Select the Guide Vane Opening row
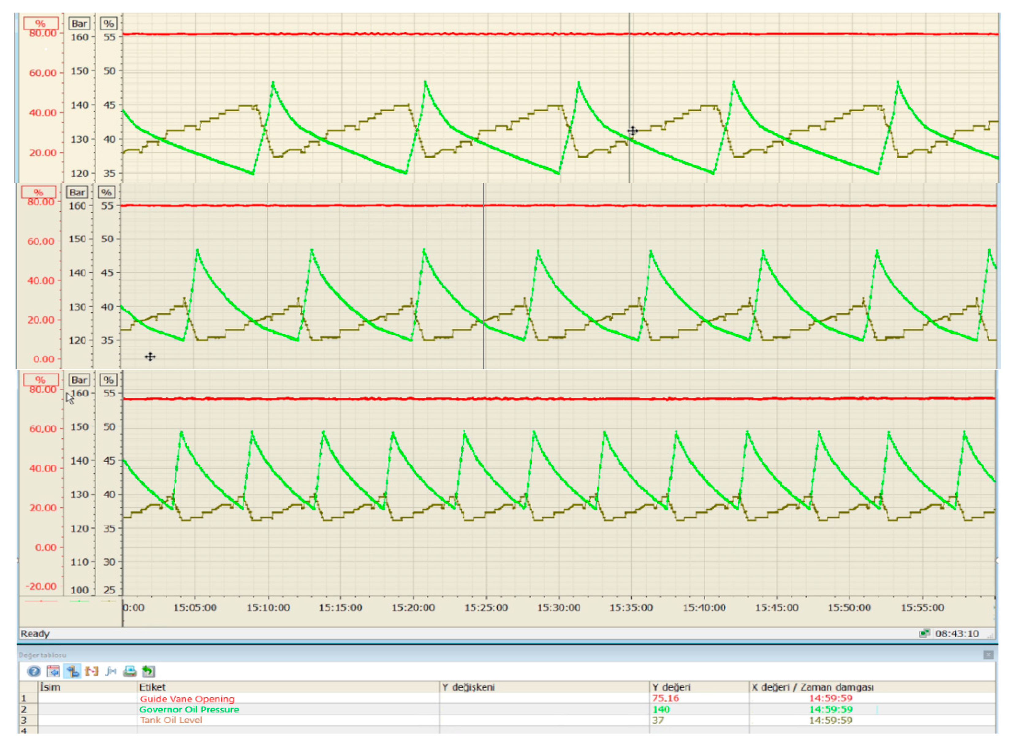Viewport: 1011px width, 744px height. click(x=187, y=699)
